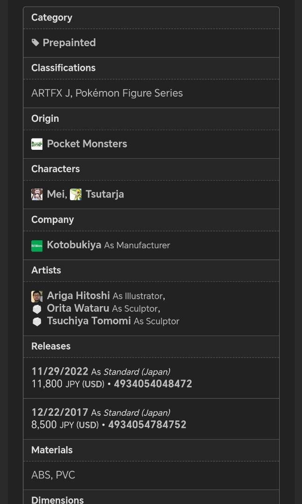Go to the Pocket Monsters origin page

click(x=87, y=144)
